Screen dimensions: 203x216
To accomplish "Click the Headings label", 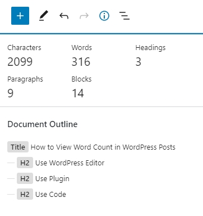I will [150, 48].
